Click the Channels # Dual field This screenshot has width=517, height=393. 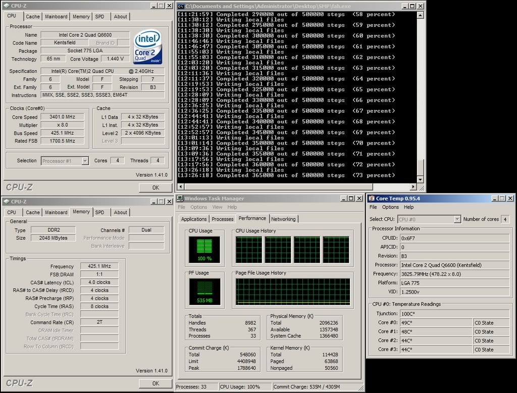point(146,230)
